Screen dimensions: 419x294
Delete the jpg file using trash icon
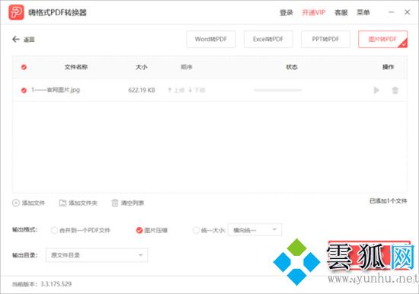point(395,90)
